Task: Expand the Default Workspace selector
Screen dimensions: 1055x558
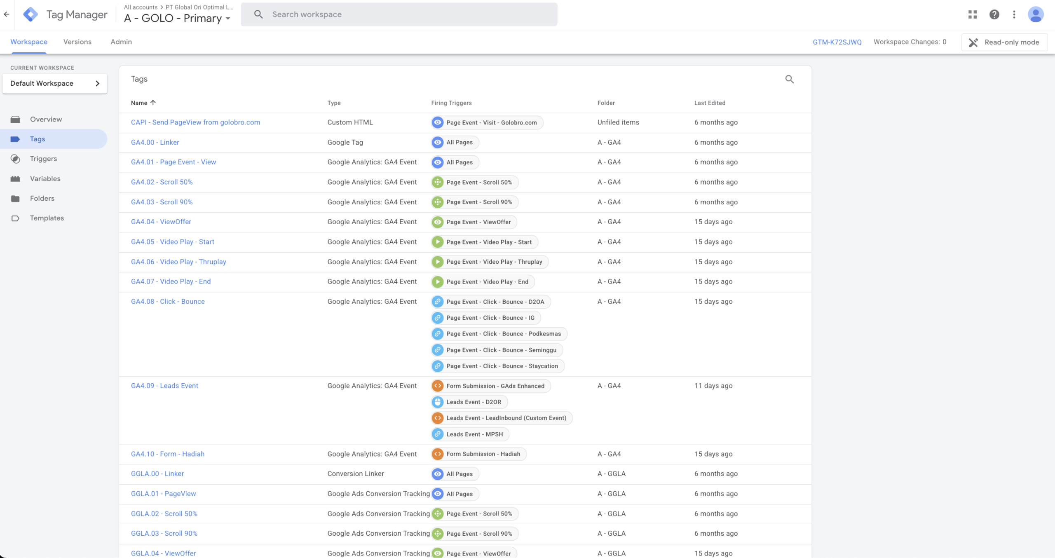Action: (55, 83)
